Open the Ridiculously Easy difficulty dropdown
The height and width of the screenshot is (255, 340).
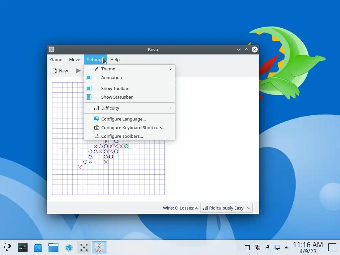pyautogui.click(x=226, y=208)
